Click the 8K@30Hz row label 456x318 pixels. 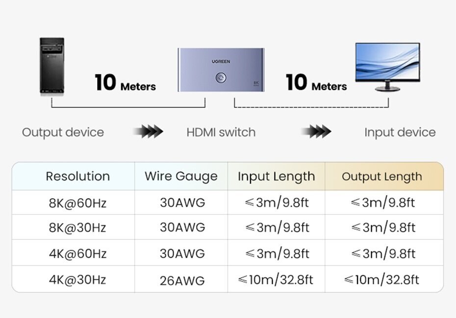point(77,228)
